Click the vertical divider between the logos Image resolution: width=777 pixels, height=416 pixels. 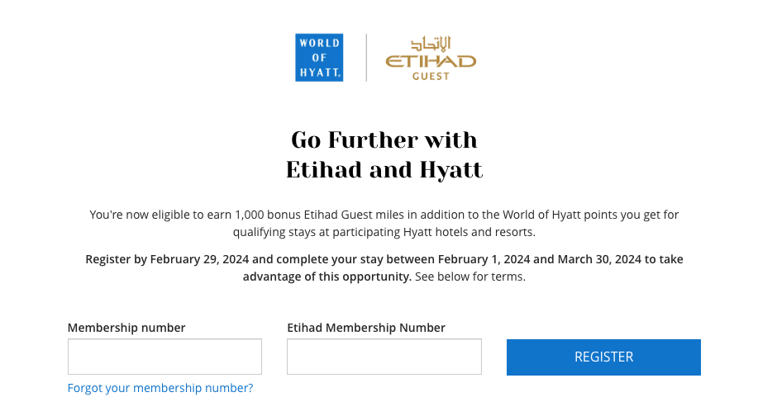(x=366, y=58)
